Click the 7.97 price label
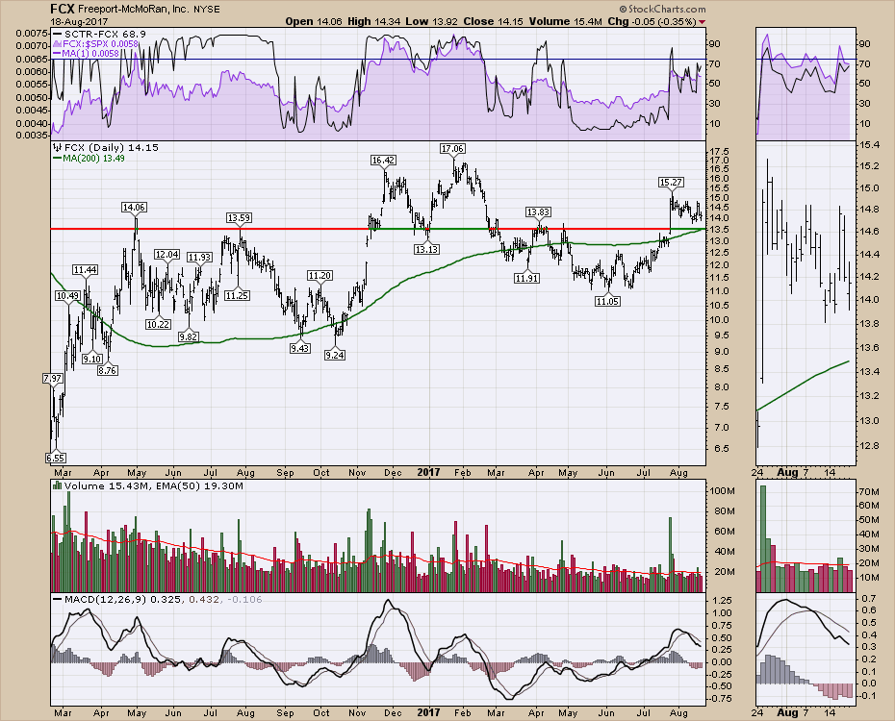 pyautogui.click(x=52, y=379)
